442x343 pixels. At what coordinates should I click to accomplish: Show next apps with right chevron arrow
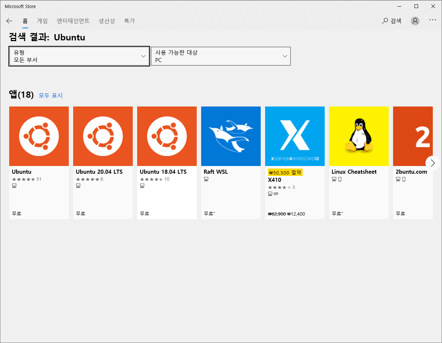(x=432, y=163)
